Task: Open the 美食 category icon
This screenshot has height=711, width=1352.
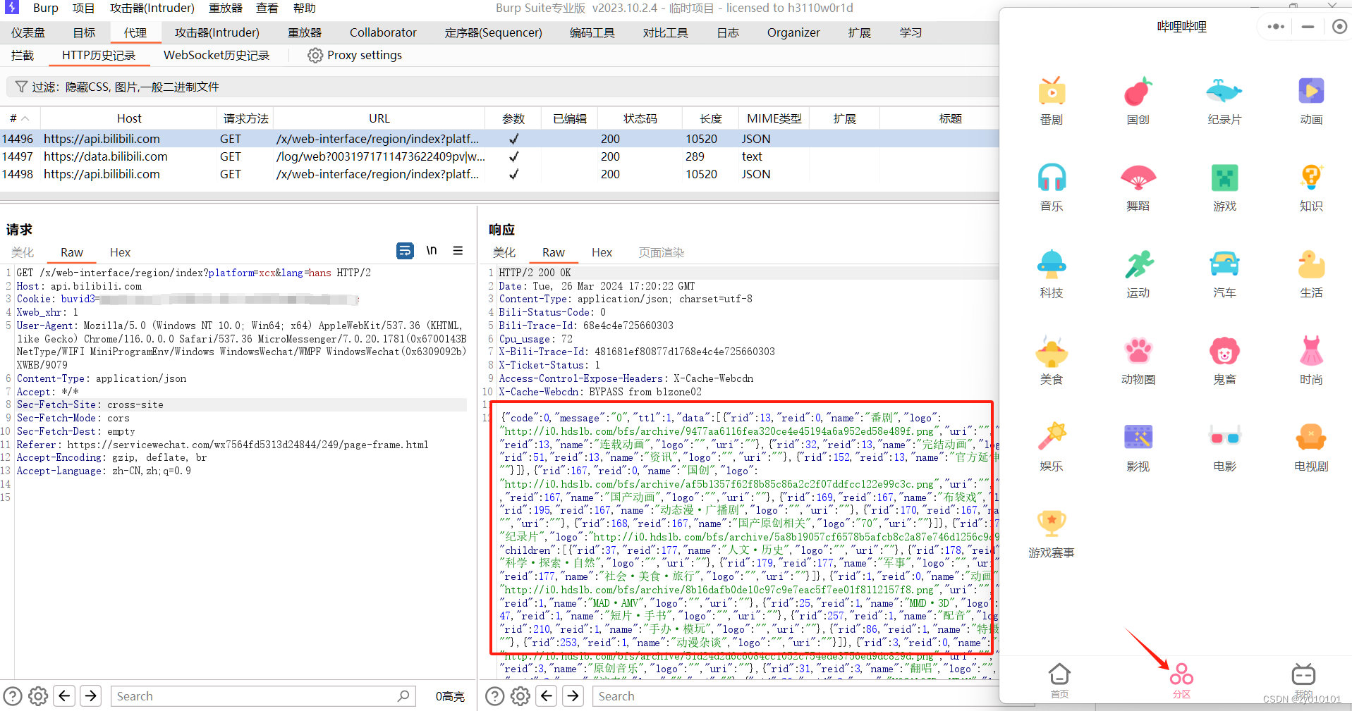Action: 1052,351
